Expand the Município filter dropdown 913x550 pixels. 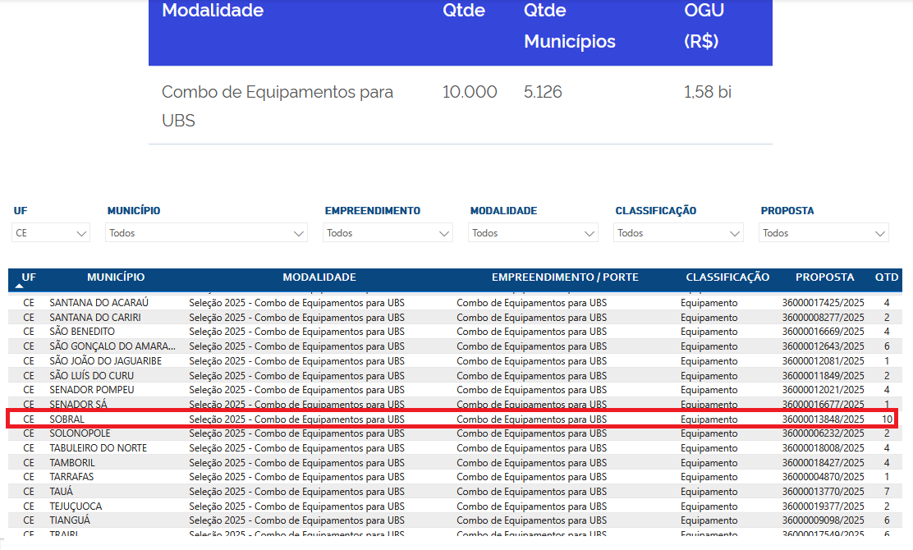click(x=207, y=233)
